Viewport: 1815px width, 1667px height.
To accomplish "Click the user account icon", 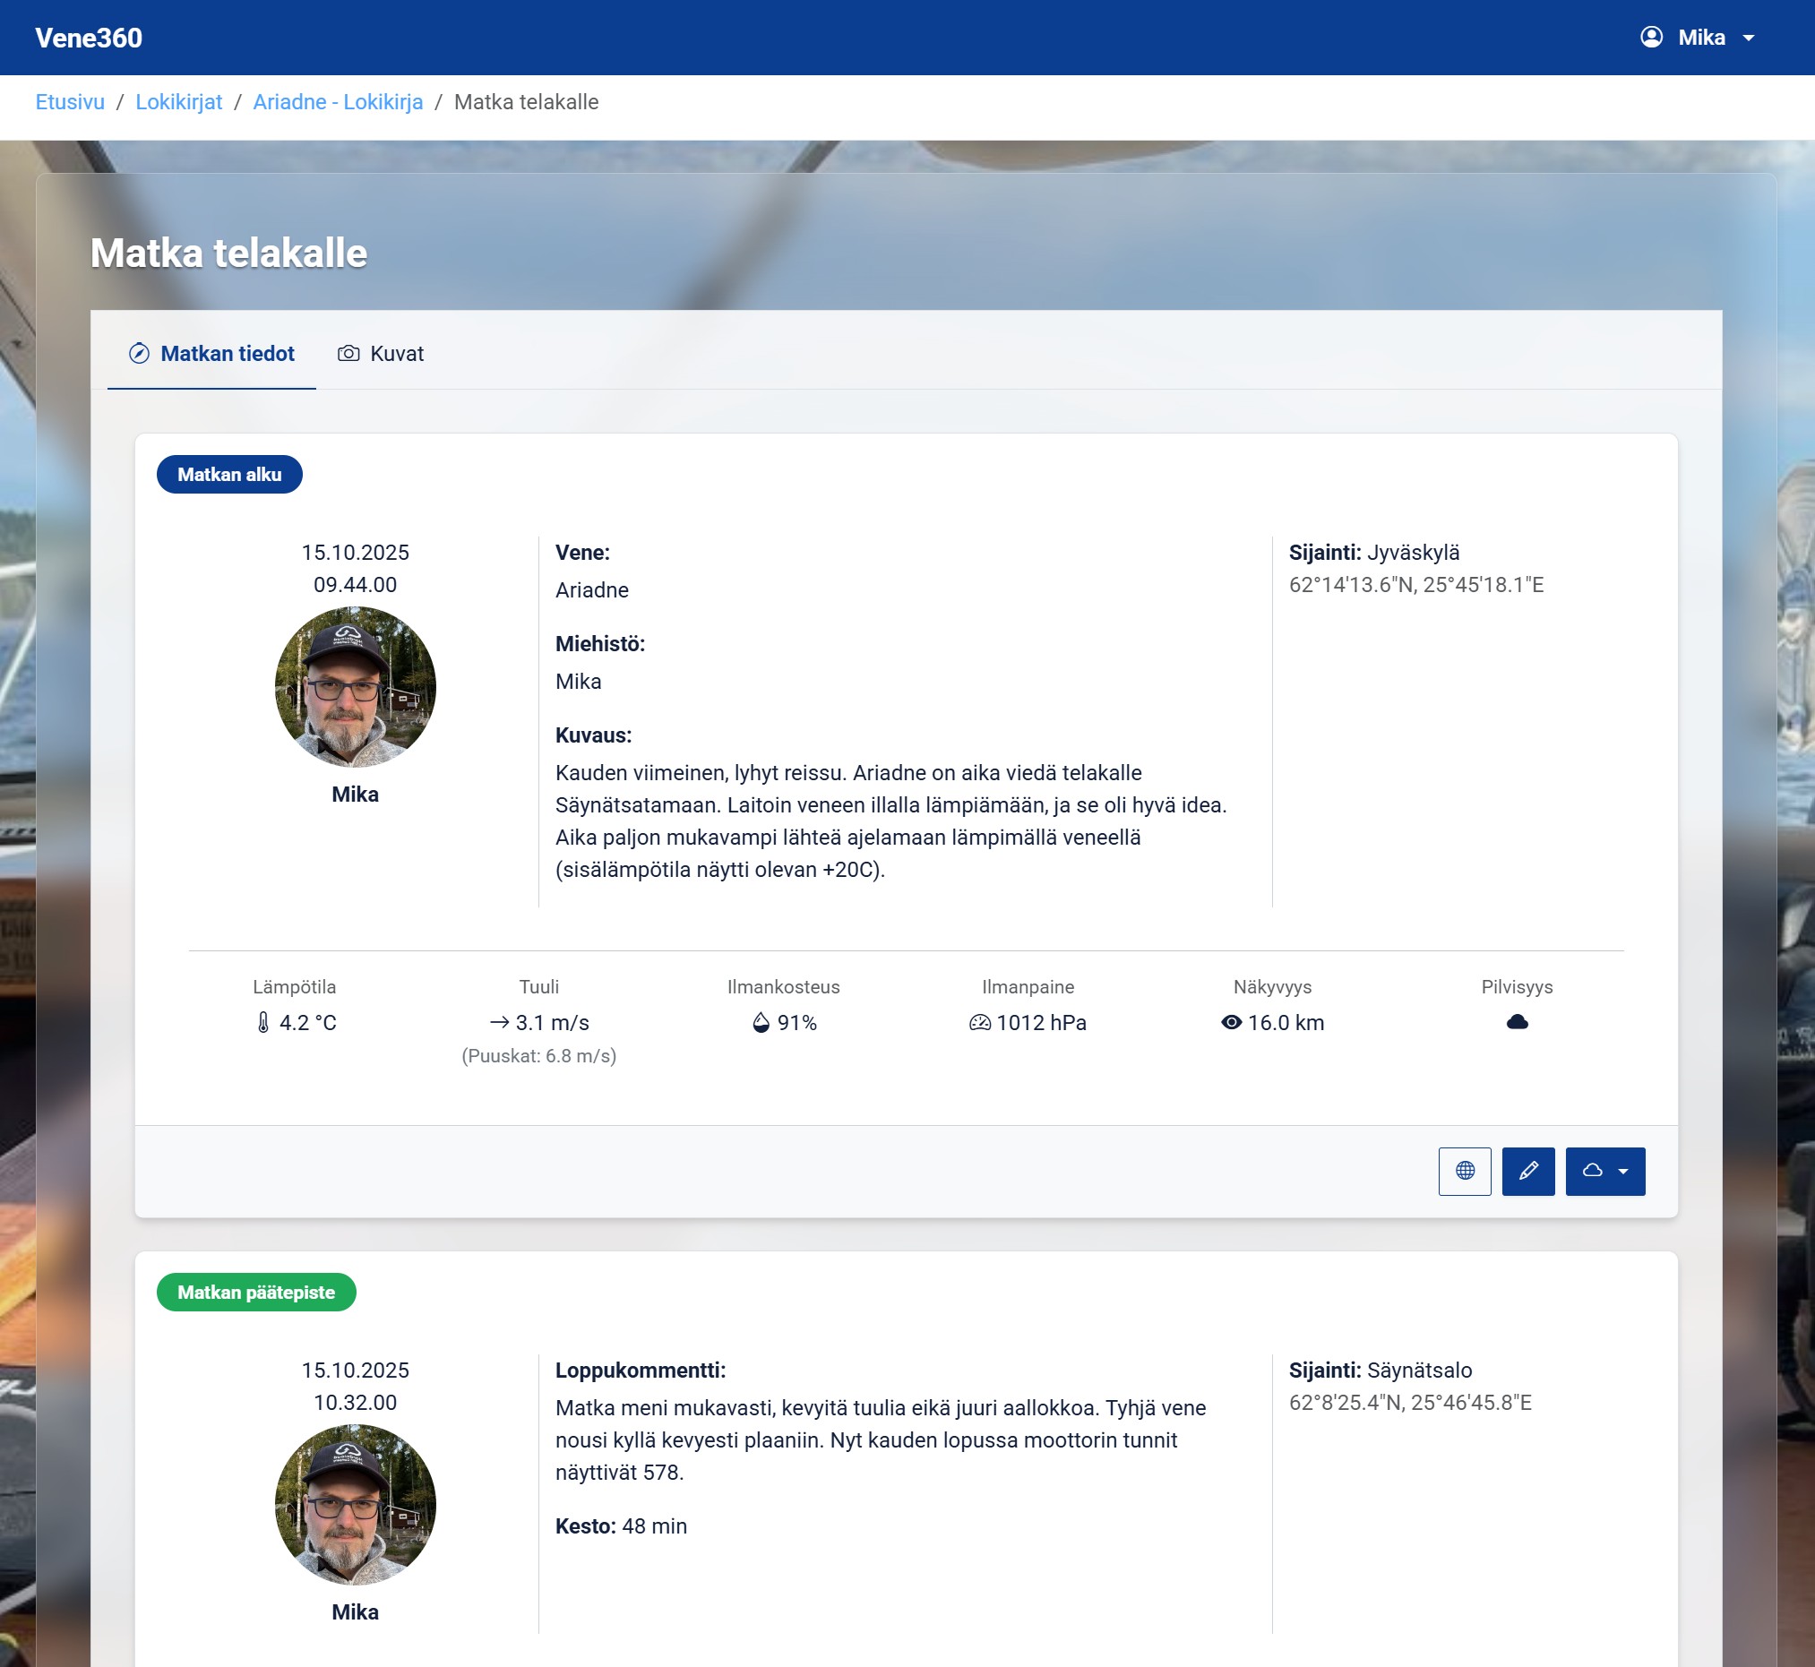I will [1651, 37].
